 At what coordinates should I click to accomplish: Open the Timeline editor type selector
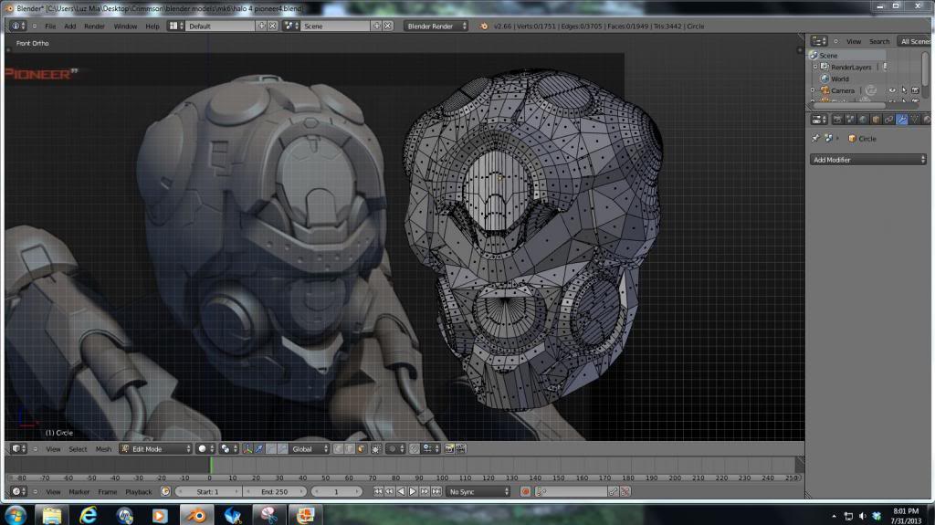18,491
